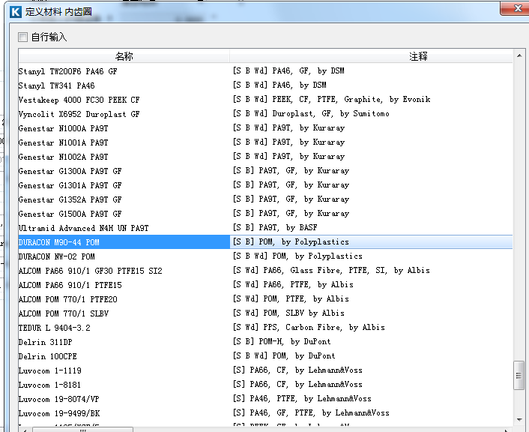Click the horizontal scrollbar thumb
The width and height of the screenshot is (529, 432).
(x=83, y=430)
